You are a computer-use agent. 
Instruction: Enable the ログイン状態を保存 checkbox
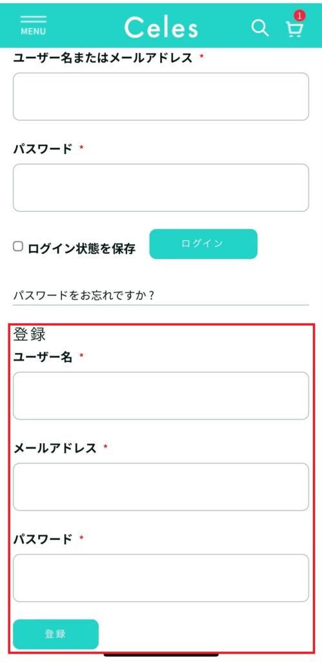(17, 246)
